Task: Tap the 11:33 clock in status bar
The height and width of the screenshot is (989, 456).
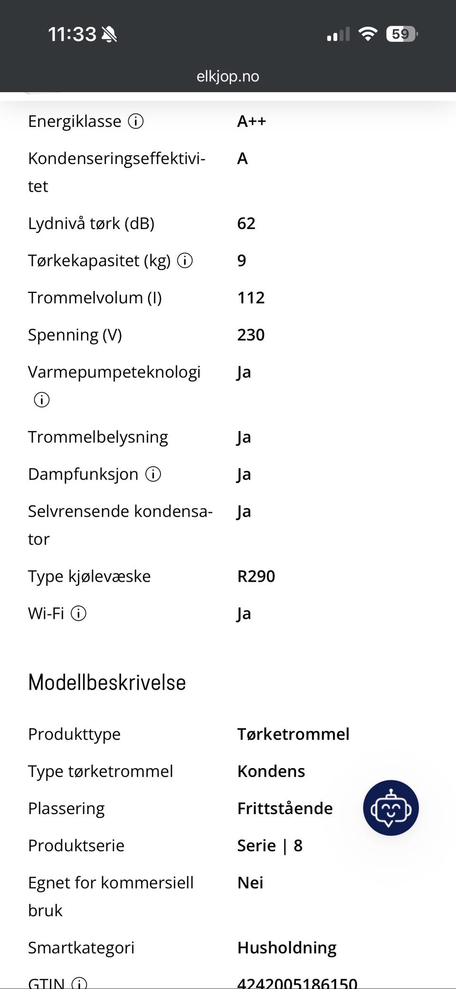Action: pos(72,34)
